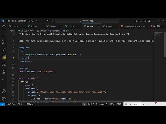166x124 pixels.
Task: Open Remote Explorer view
Action: point(4,64)
